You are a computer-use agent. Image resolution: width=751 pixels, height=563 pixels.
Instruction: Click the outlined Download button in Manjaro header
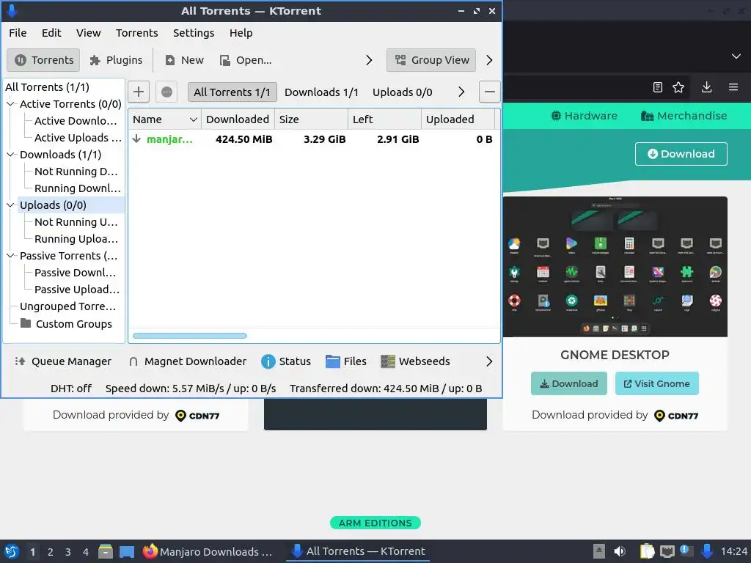coord(681,154)
